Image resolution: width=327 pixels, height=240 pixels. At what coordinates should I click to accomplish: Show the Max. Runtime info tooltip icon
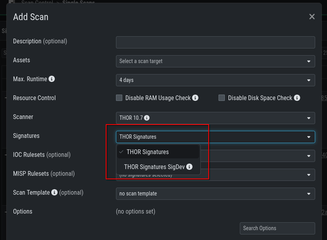click(x=52, y=79)
